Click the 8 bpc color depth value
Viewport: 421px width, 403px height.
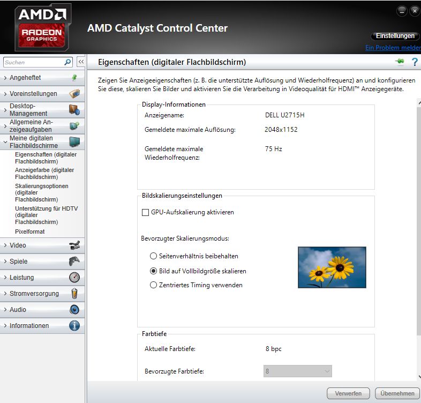click(x=273, y=349)
